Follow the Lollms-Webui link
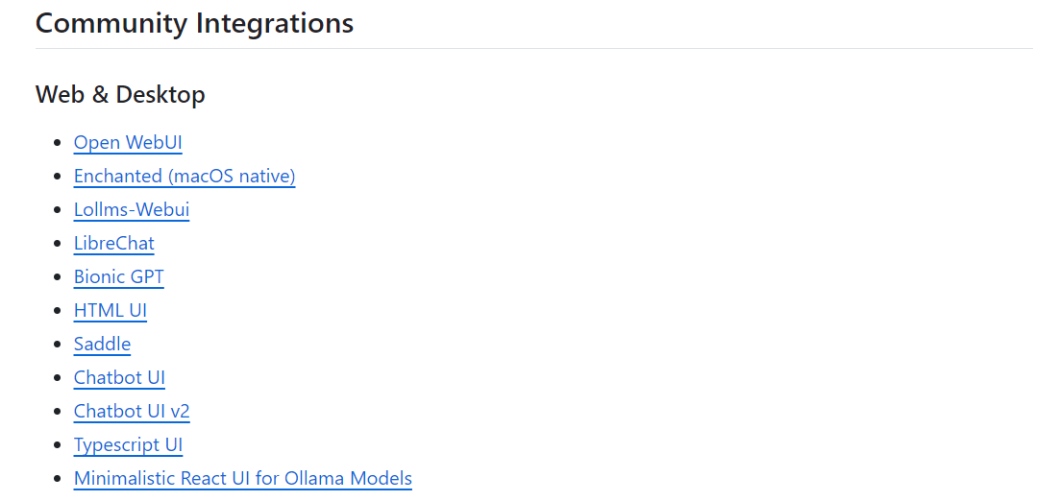Viewport: 1059px width, 501px height. click(x=131, y=210)
